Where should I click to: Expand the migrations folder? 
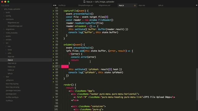click(4, 29)
